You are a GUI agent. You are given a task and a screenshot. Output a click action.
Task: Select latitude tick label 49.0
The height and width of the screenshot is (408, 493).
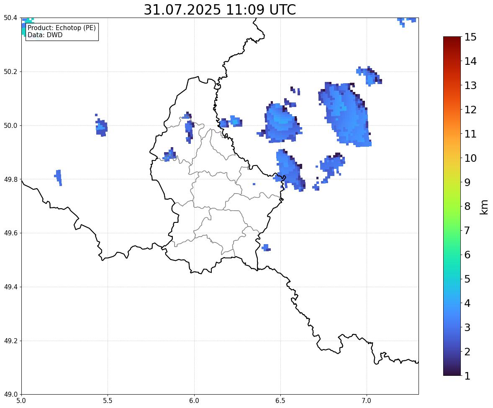(10, 395)
